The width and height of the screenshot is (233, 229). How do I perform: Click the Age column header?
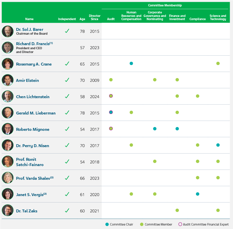[82, 19]
